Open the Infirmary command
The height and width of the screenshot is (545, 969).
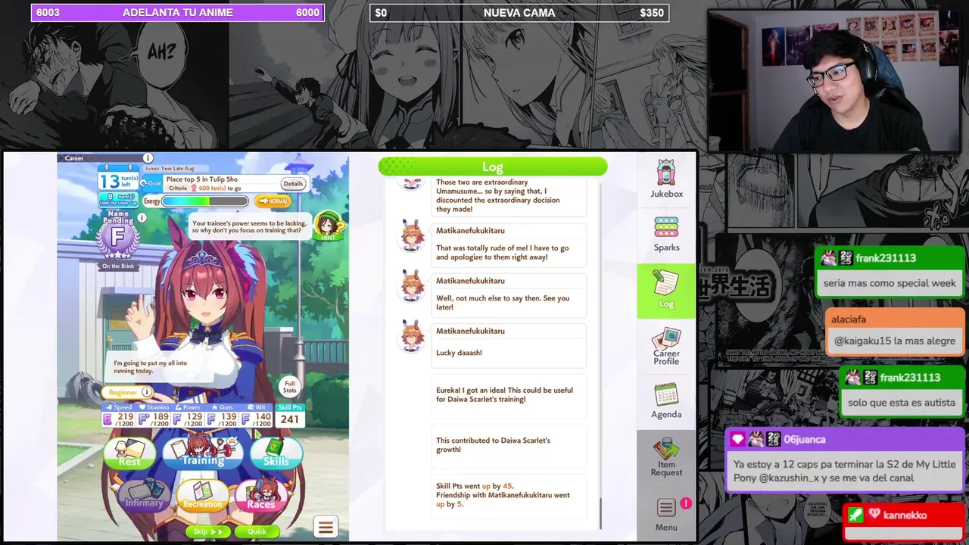tap(144, 495)
